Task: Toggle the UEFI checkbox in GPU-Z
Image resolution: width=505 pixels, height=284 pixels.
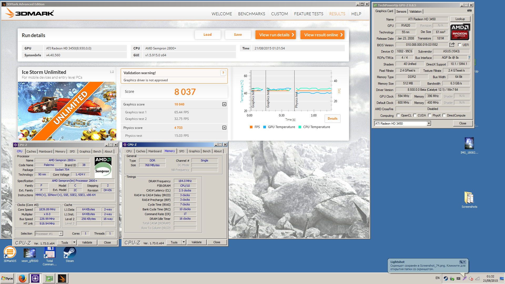Action: tap(459, 45)
